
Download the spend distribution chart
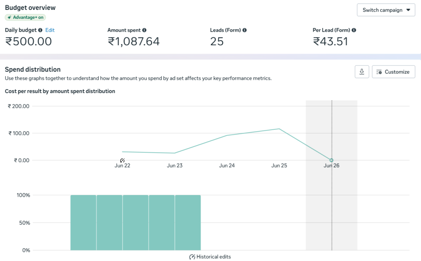tap(362, 72)
